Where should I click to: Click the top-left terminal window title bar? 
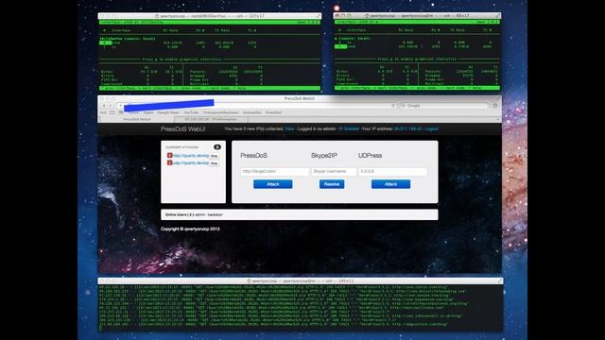[x=210, y=16]
